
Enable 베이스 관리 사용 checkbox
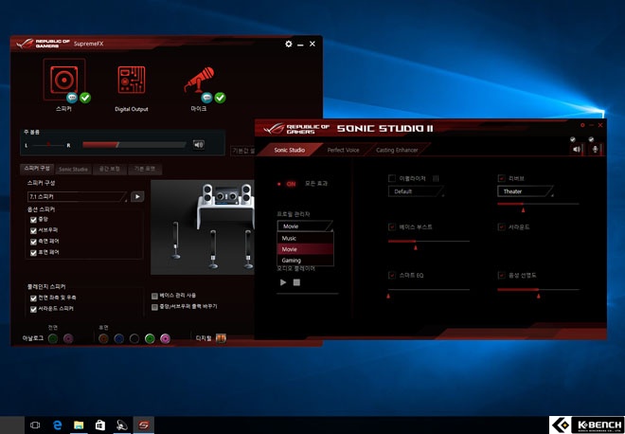pos(154,296)
